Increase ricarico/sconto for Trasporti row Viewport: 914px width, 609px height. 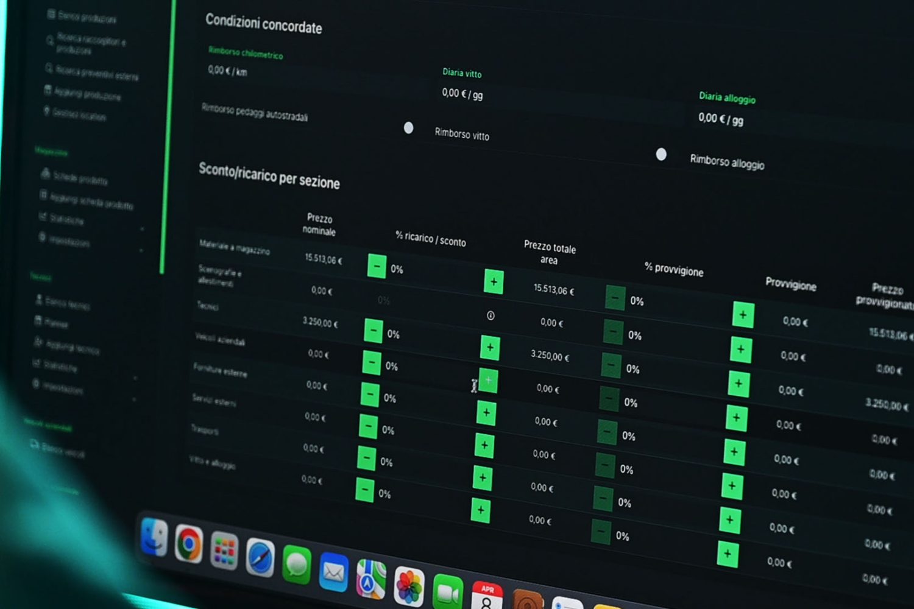(483, 478)
